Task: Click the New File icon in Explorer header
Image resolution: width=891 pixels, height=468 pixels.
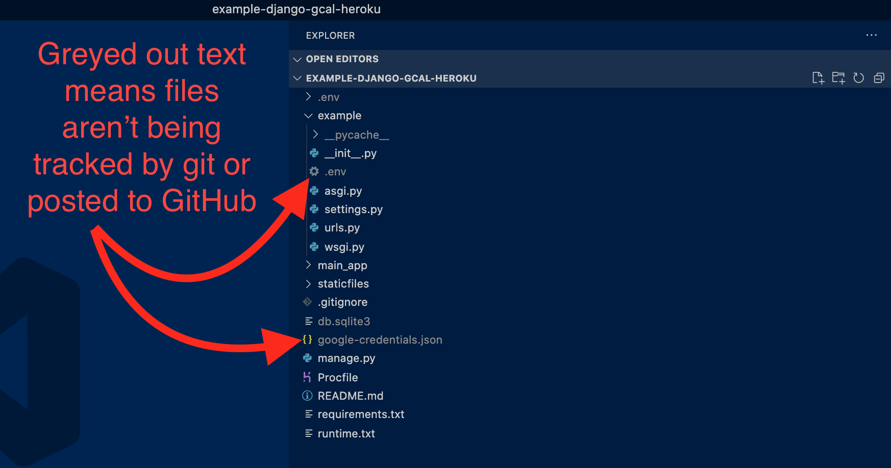Action: 818,78
